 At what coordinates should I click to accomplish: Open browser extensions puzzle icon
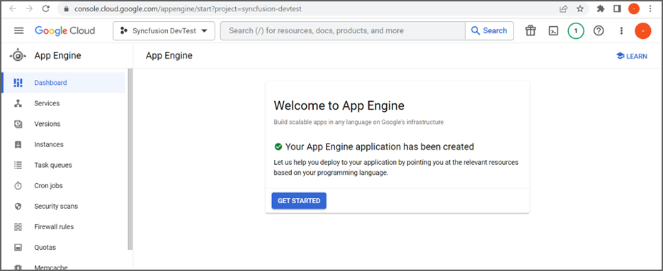[601, 9]
